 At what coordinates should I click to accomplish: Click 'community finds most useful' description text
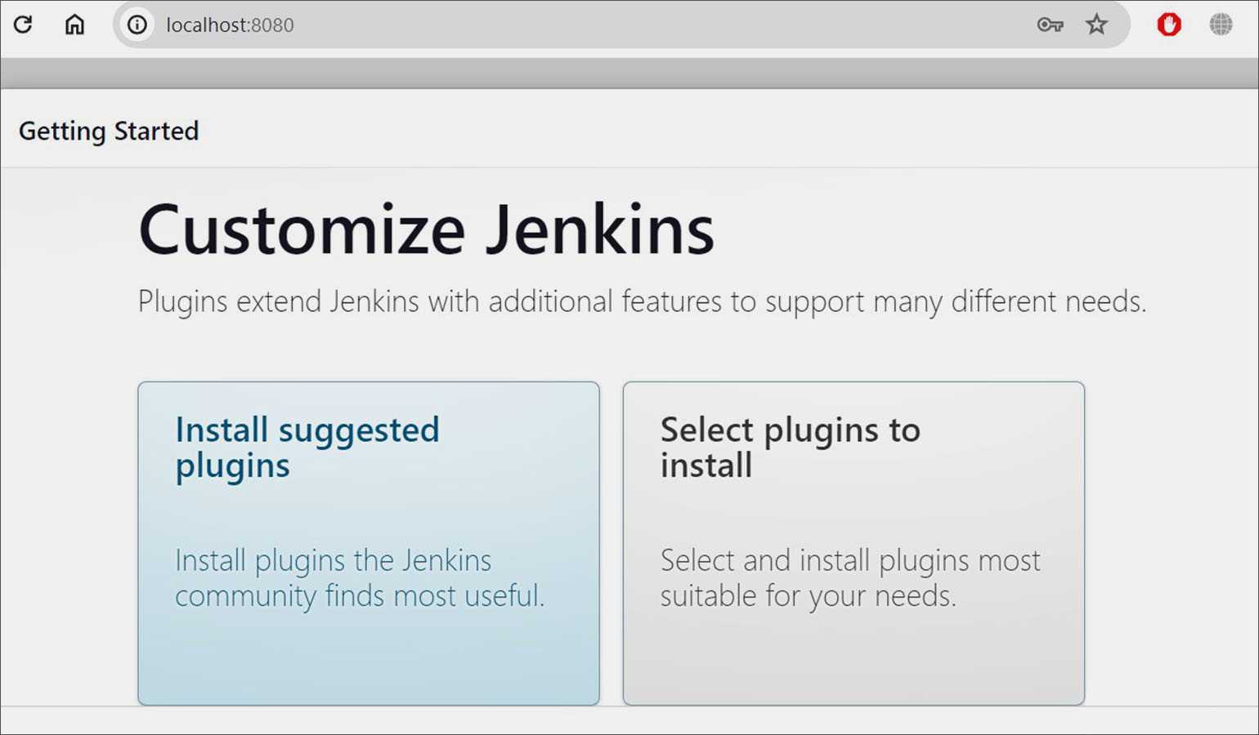[360, 596]
